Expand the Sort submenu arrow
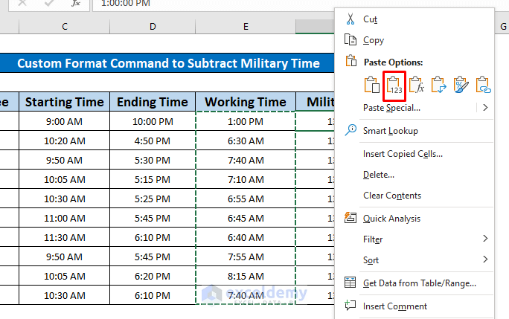This screenshot has width=509, height=319. click(x=485, y=260)
